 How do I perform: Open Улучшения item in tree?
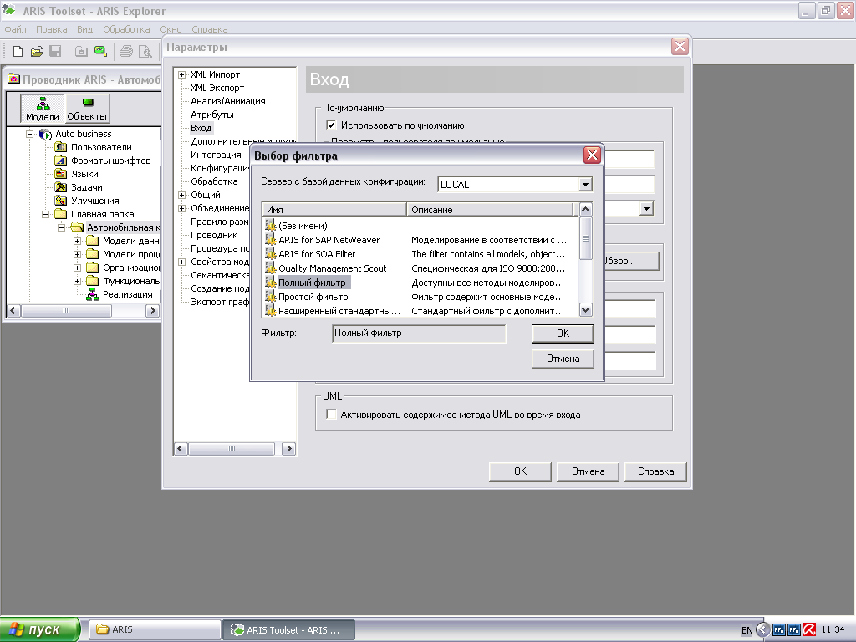point(95,201)
